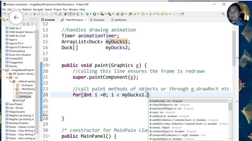This screenshot has height=141, width=252.
Task: Click the Run External Tools icon
Action: pos(109,14)
